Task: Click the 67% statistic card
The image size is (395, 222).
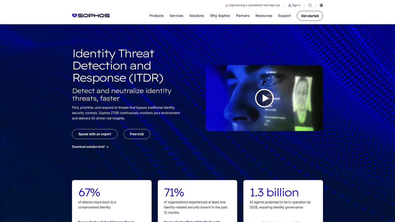Action: tap(112, 201)
